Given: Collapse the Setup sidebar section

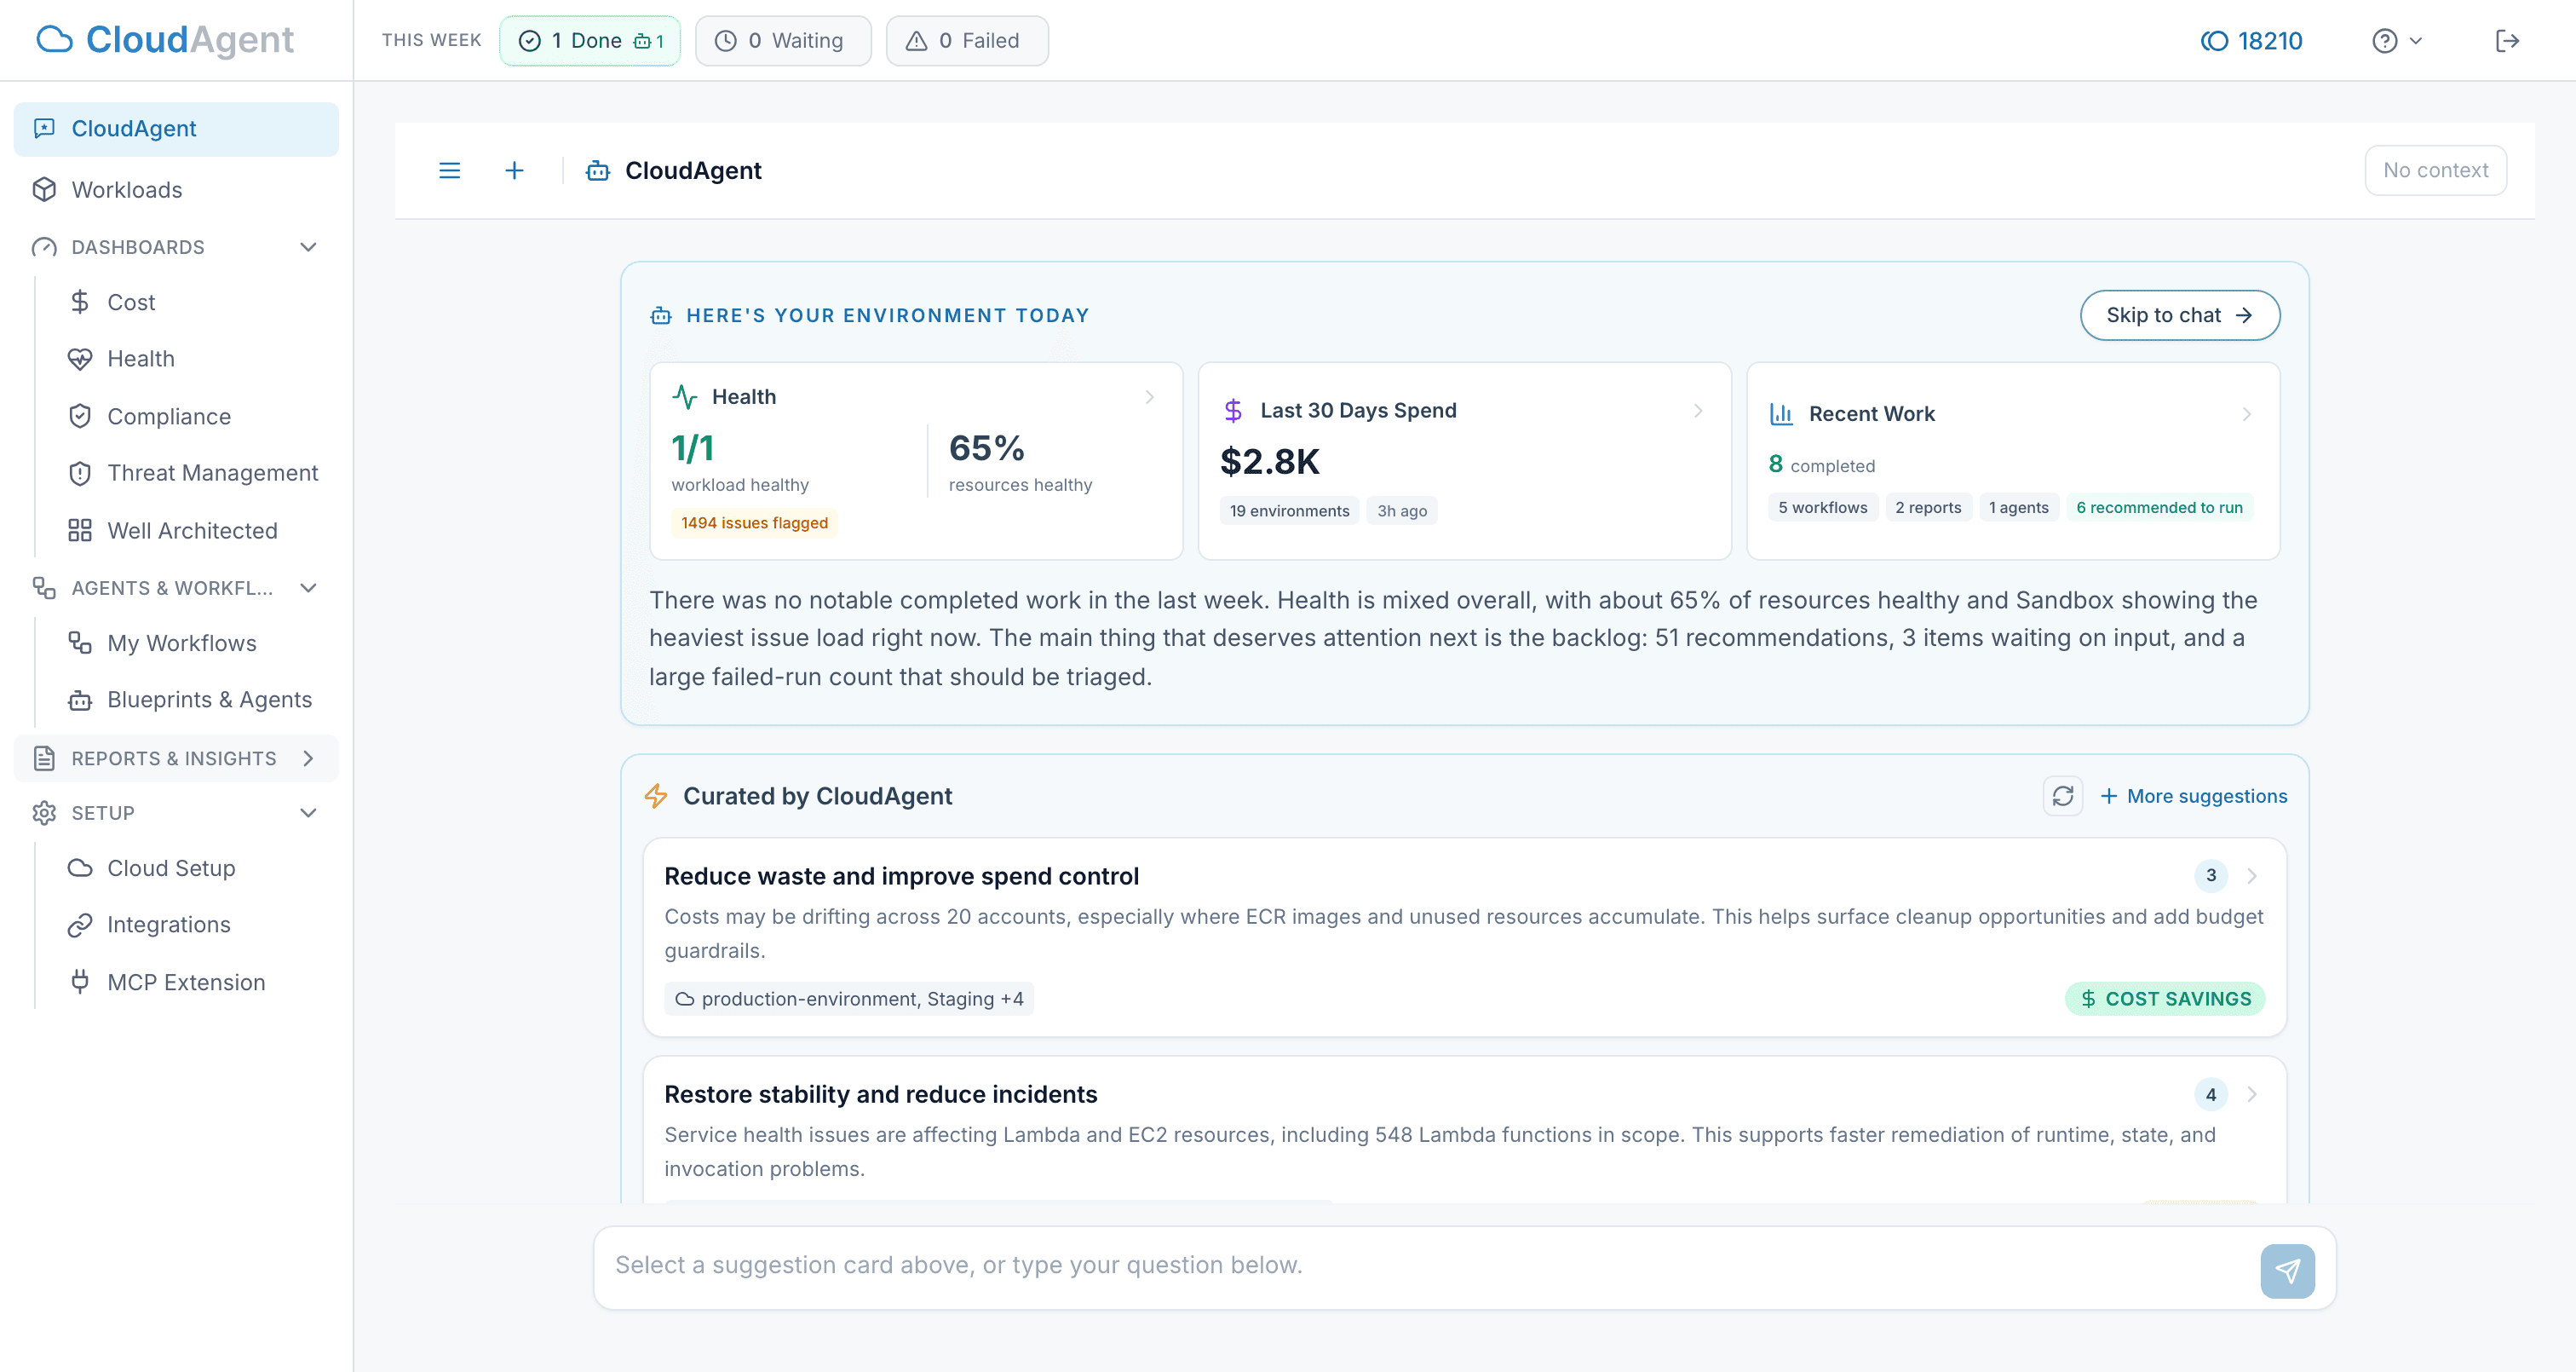Looking at the screenshot, I should click(308, 813).
